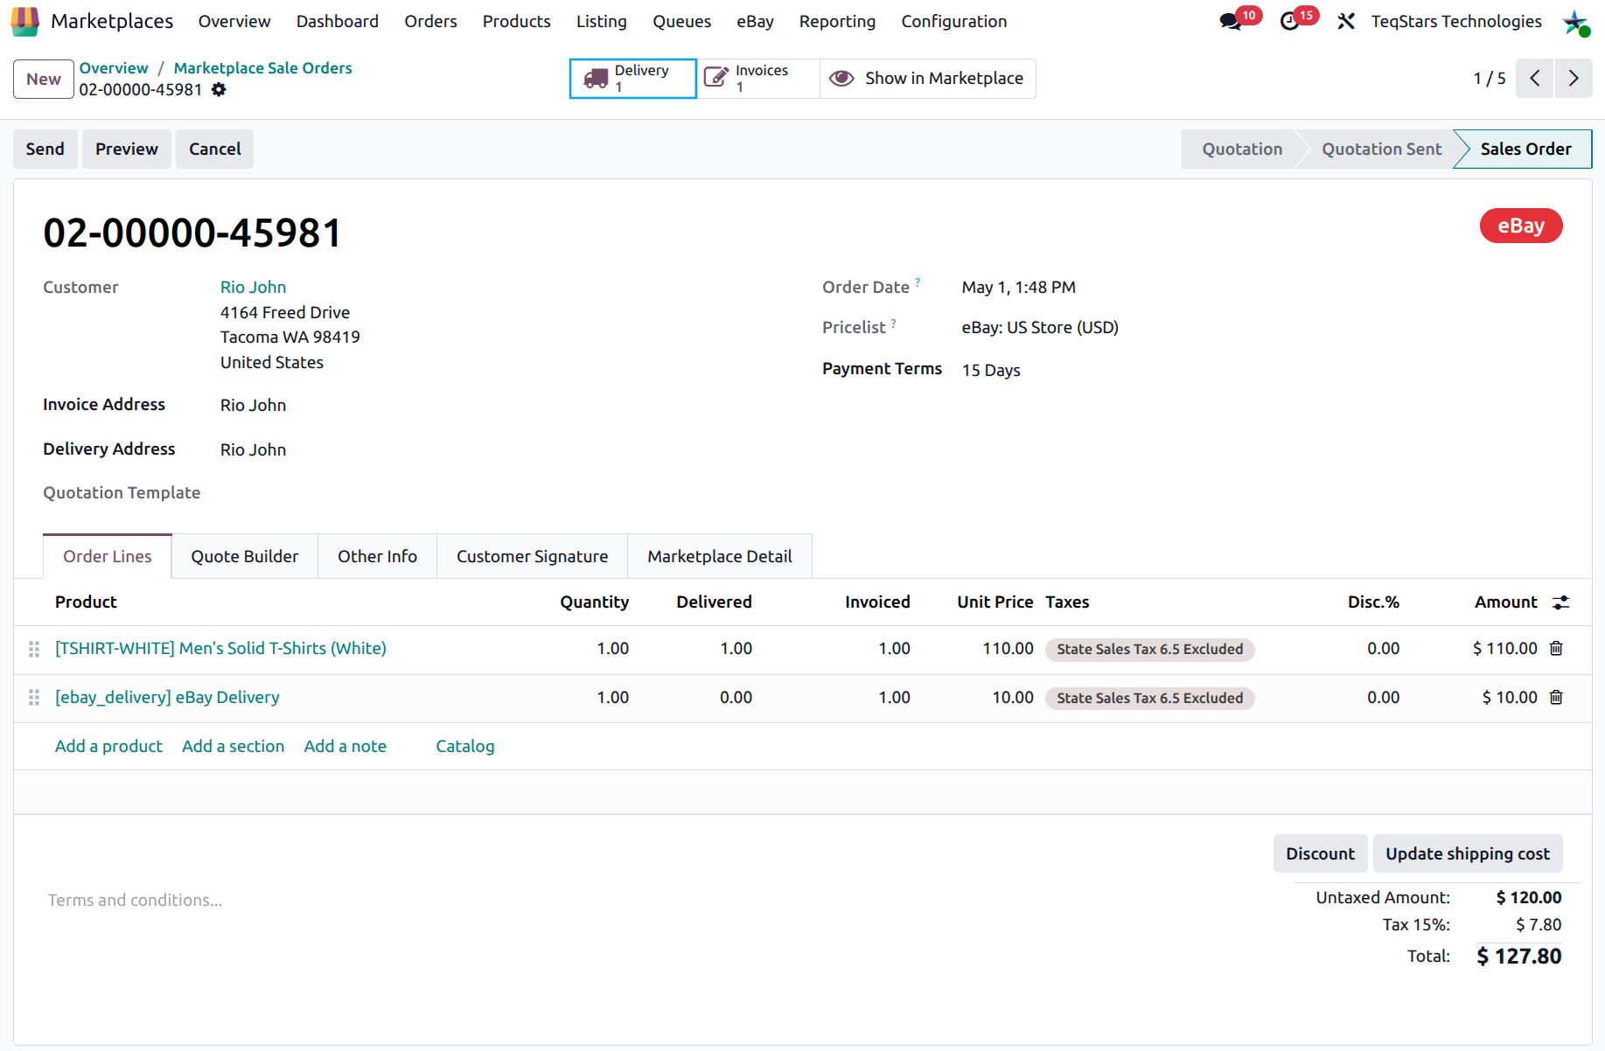The image size is (1605, 1051).
Task: Open the gear actions menu next to order number
Action: (x=219, y=89)
